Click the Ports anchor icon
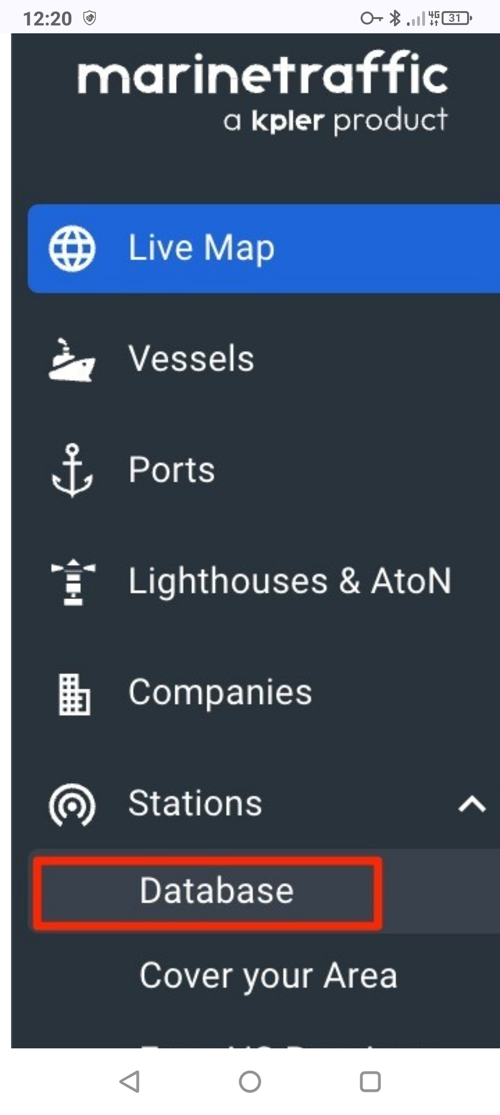The width and height of the screenshot is (500, 1115). [x=72, y=470]
